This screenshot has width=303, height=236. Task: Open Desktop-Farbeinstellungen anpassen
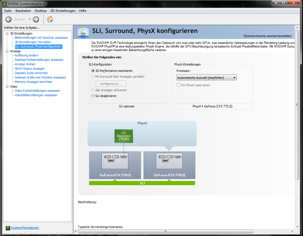coord(39,60)
